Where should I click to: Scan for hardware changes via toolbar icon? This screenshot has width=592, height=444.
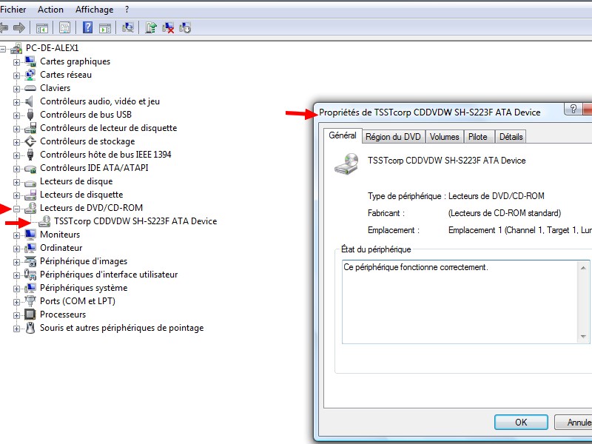pyautogui.click(x=128, y=27)
